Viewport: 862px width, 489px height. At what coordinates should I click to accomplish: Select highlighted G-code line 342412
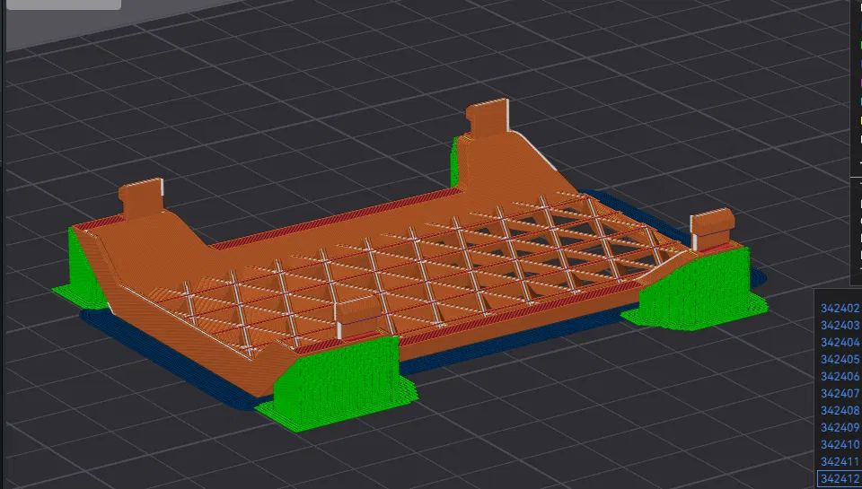(x=840, y=478)
